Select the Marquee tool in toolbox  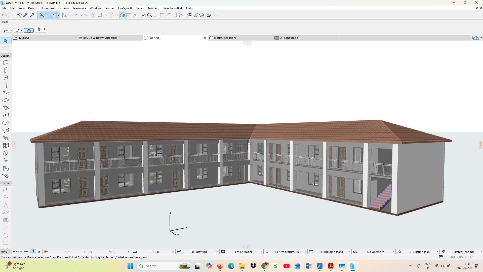6,48
